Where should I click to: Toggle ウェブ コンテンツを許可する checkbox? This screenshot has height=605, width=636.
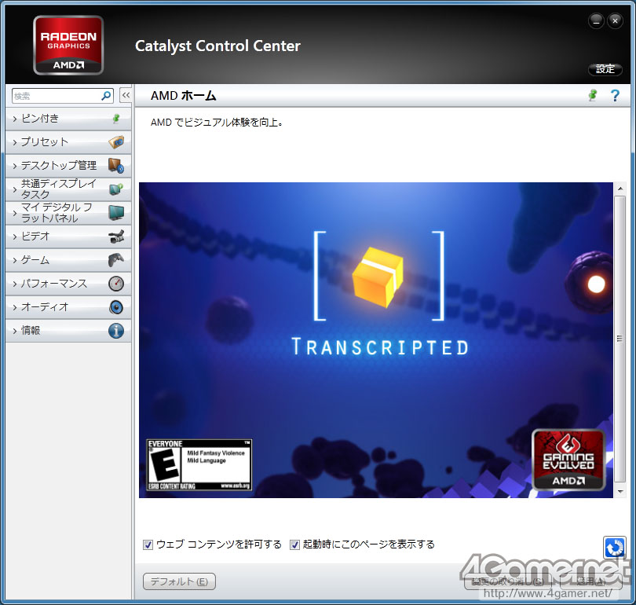[148, 544]
